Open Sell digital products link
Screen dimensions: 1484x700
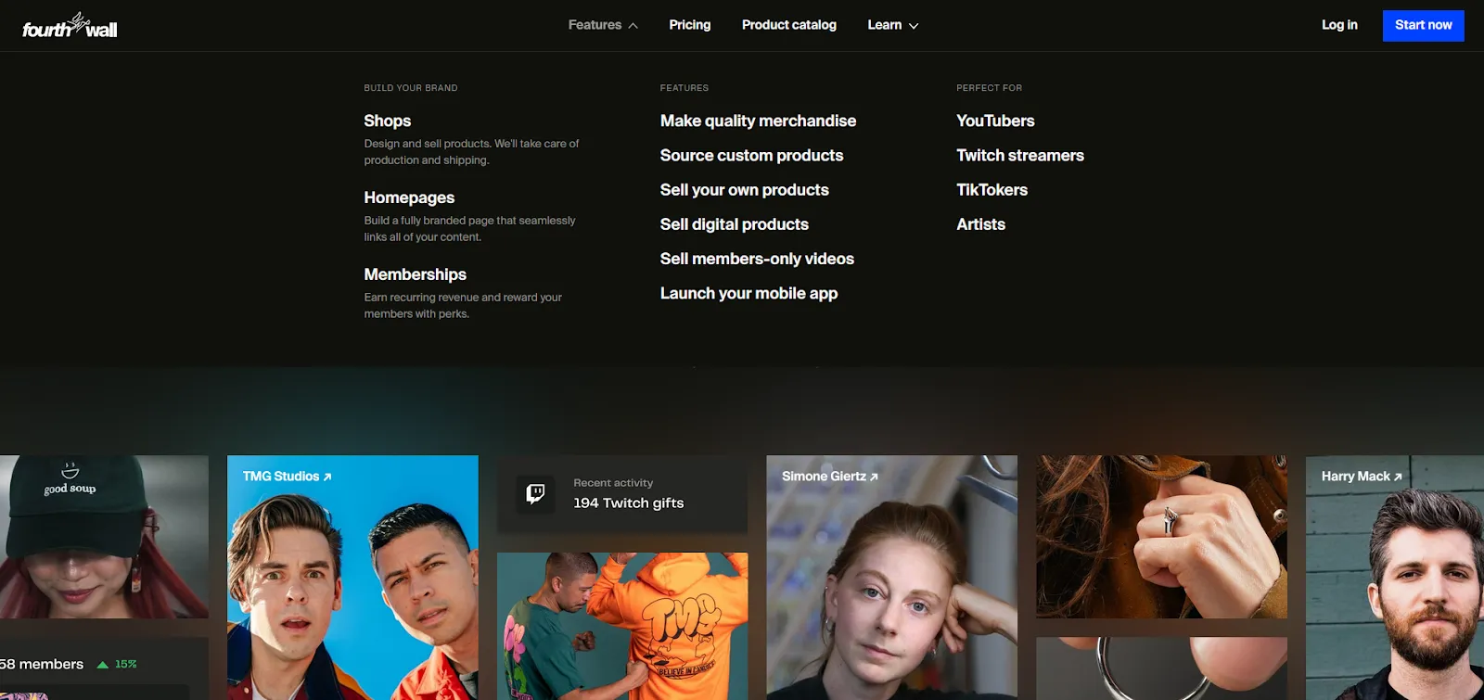tap(734, 224)
